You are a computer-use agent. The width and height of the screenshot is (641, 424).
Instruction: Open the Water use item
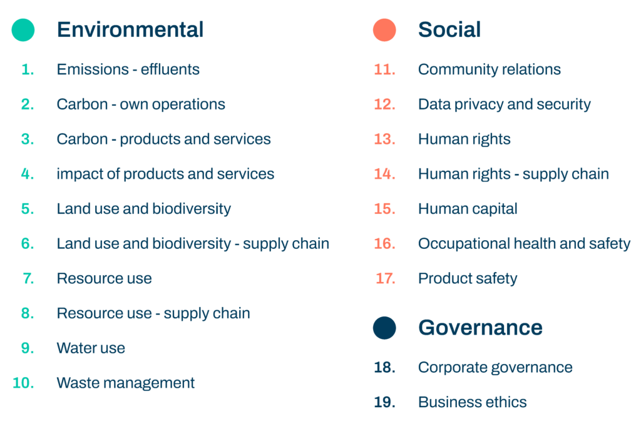pos(91,348)
